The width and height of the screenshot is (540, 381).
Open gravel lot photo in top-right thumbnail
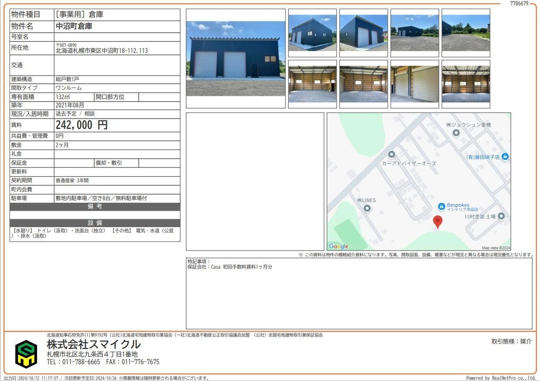click(466, 33)
